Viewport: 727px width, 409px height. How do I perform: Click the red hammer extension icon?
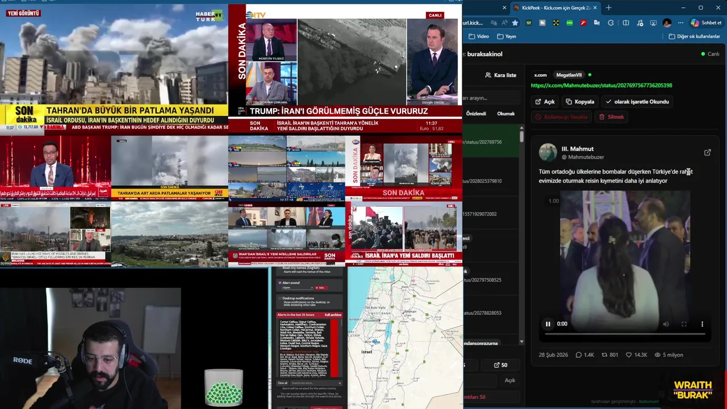(583, 23)
